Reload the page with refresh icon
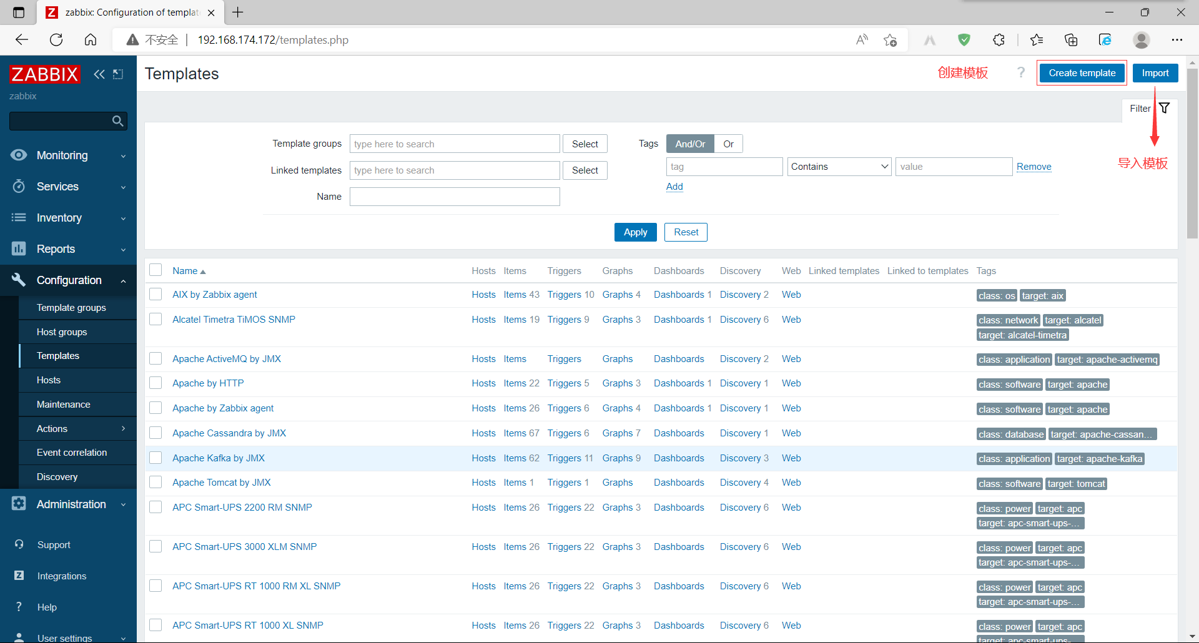 tap(56, 40)
